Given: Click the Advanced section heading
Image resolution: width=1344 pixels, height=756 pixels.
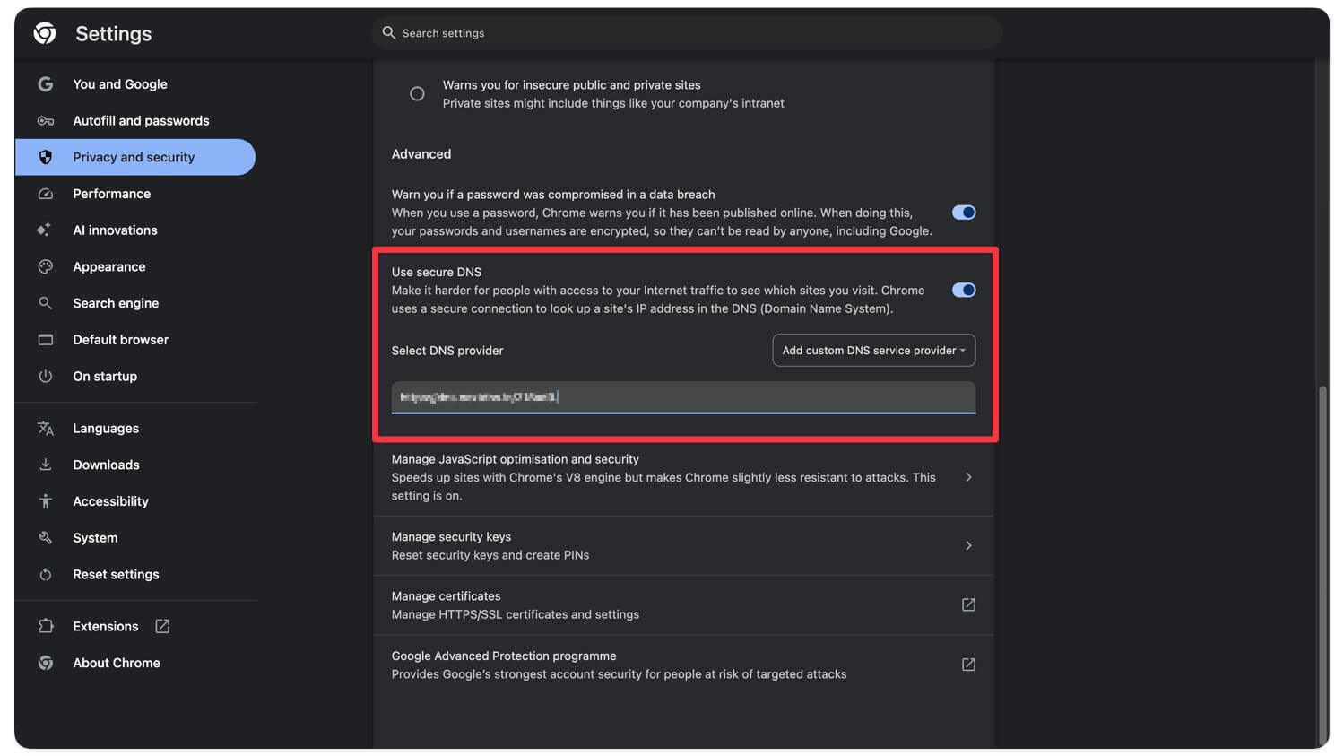Looking at the screenshot, I should click(421, 154).
